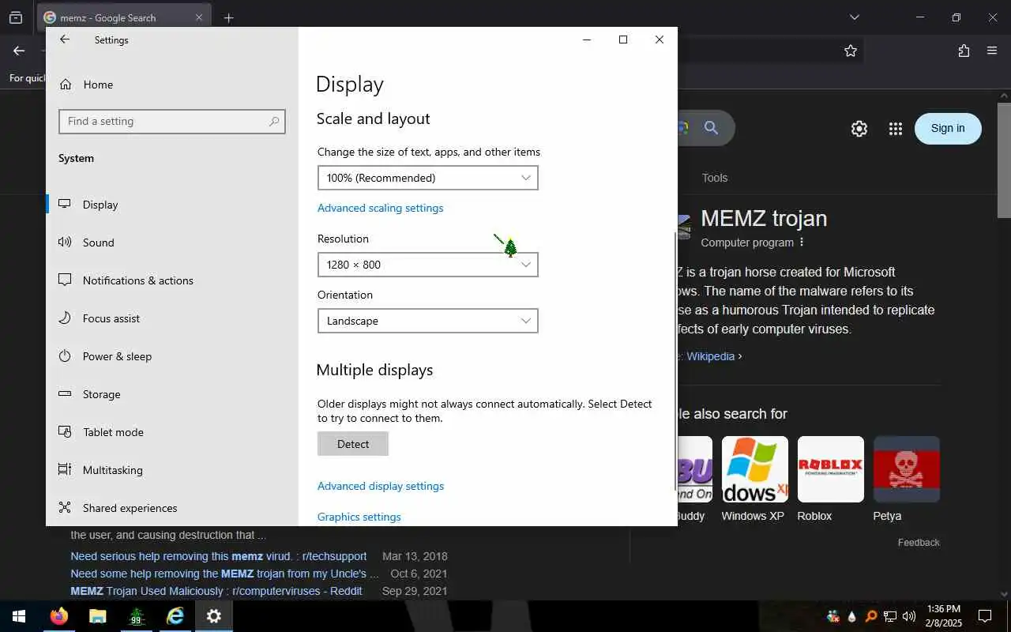Viewport: 1011px width, 632px height.
Task: Click the Detect button
Action: [353, 444]
